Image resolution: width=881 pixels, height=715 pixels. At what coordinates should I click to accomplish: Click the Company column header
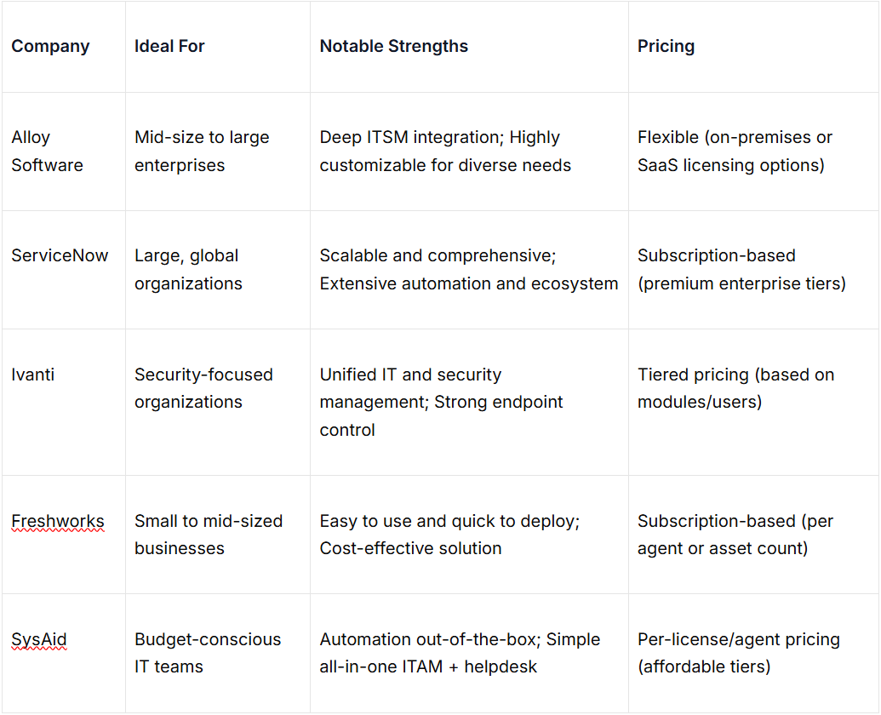click(50, 47)
